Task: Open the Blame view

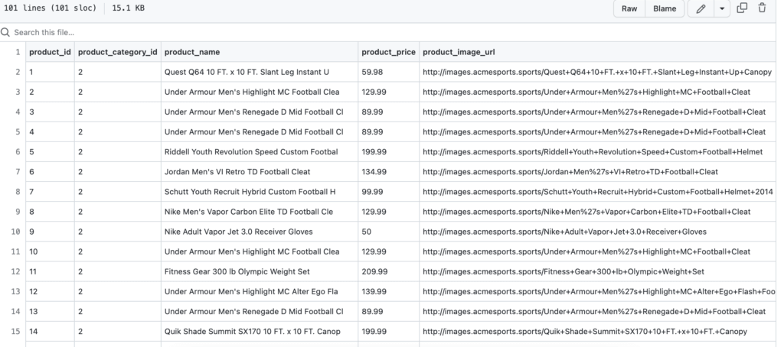Action: (x=664, y=8)
